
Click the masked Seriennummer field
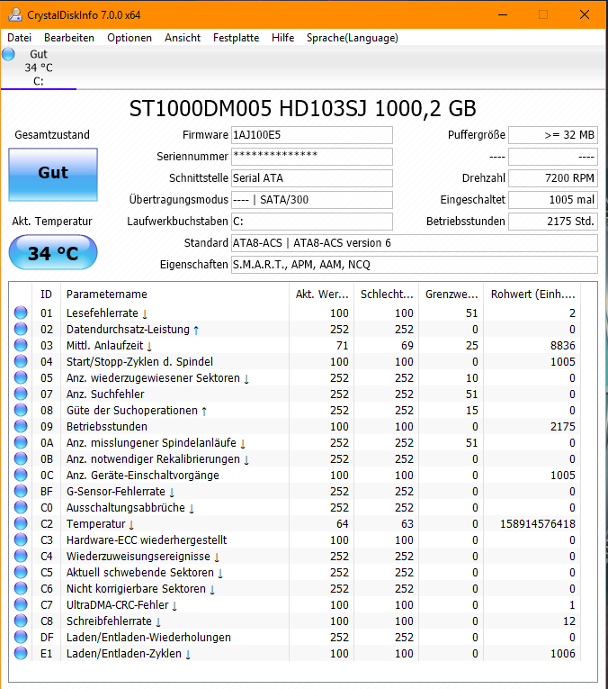pos(312,157)
